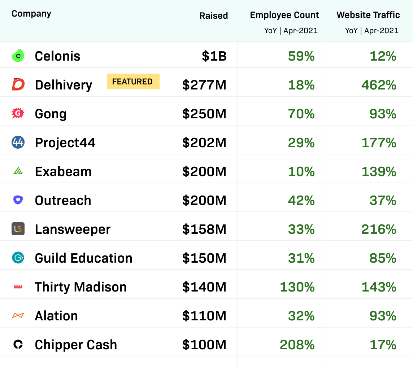Click Delhivery 462% website traffic
The width and height of the screenshot is (413, 368).
379,85
